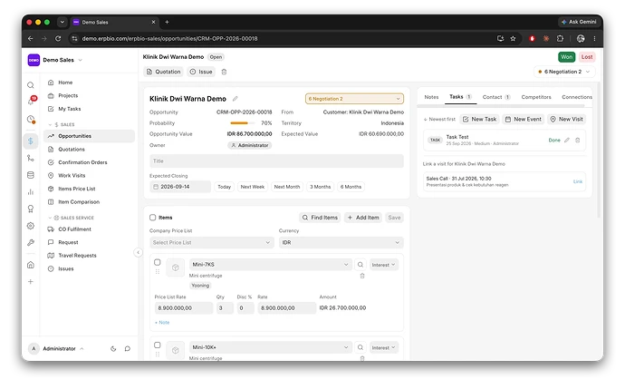Toggle the Items select-all checkbox
Screen dimensions: 625x389
pyautogui.click(x=153, y=218)
